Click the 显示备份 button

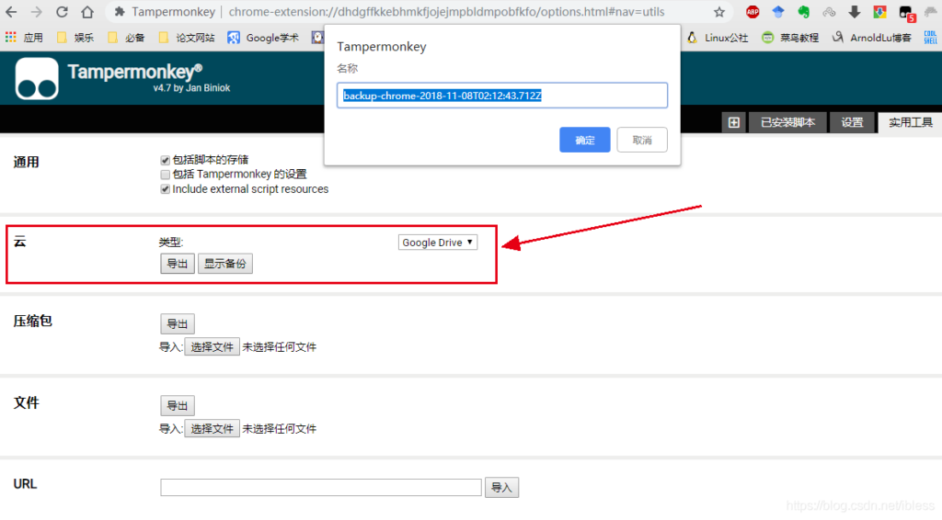tap(225, 264)
